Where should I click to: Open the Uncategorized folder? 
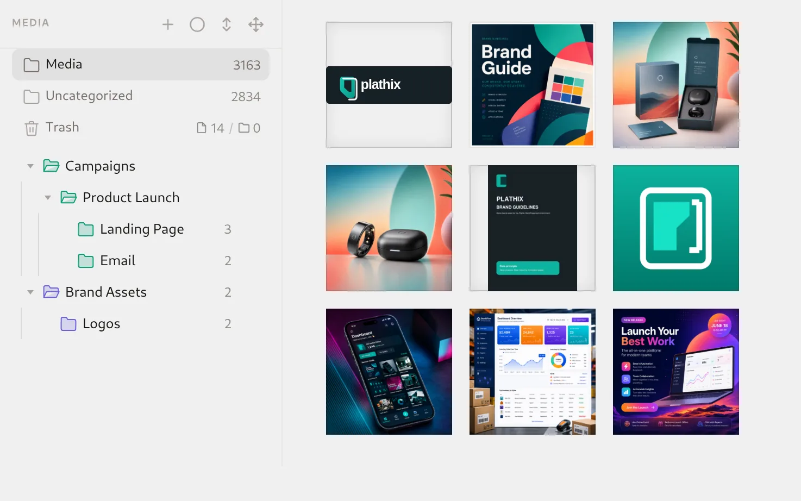[x=141, y=96]
